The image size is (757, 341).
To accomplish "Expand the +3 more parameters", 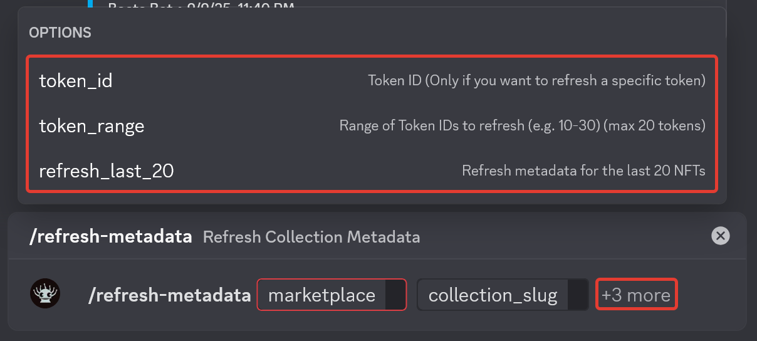I will 635,295.
